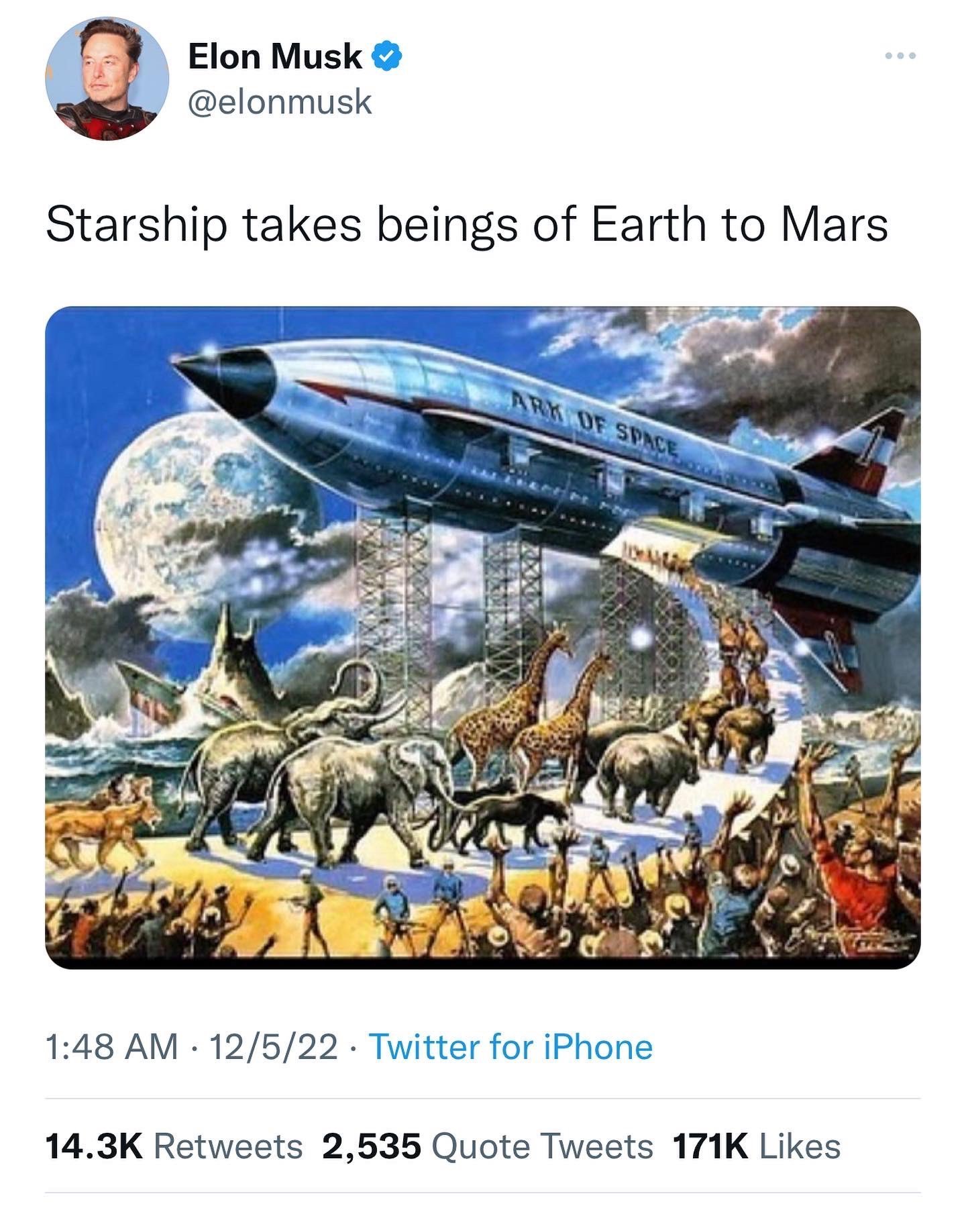The width and height of the screenshot is (966, 1208).
Task: Open the "Twitter for iPhone" source link
Action: point(511,1047)
